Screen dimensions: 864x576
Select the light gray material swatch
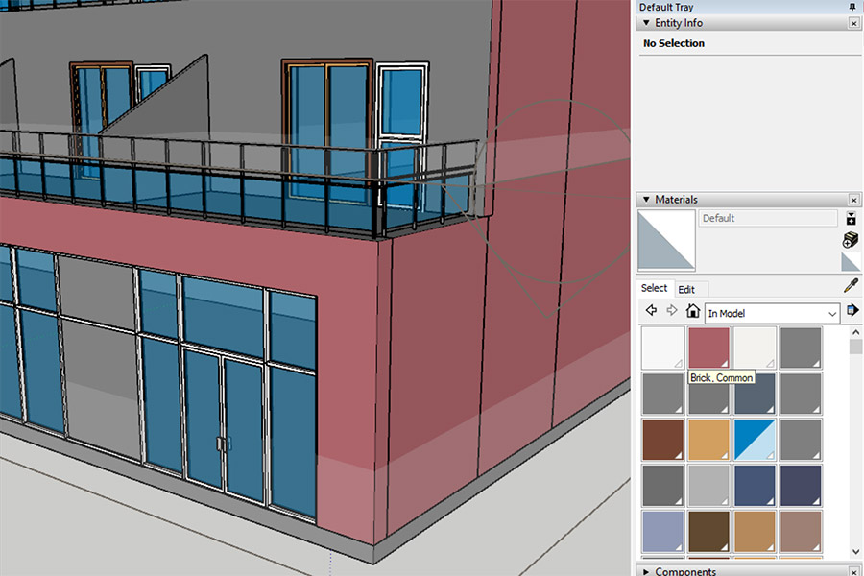pyautogui.click(x=708, y=485)
